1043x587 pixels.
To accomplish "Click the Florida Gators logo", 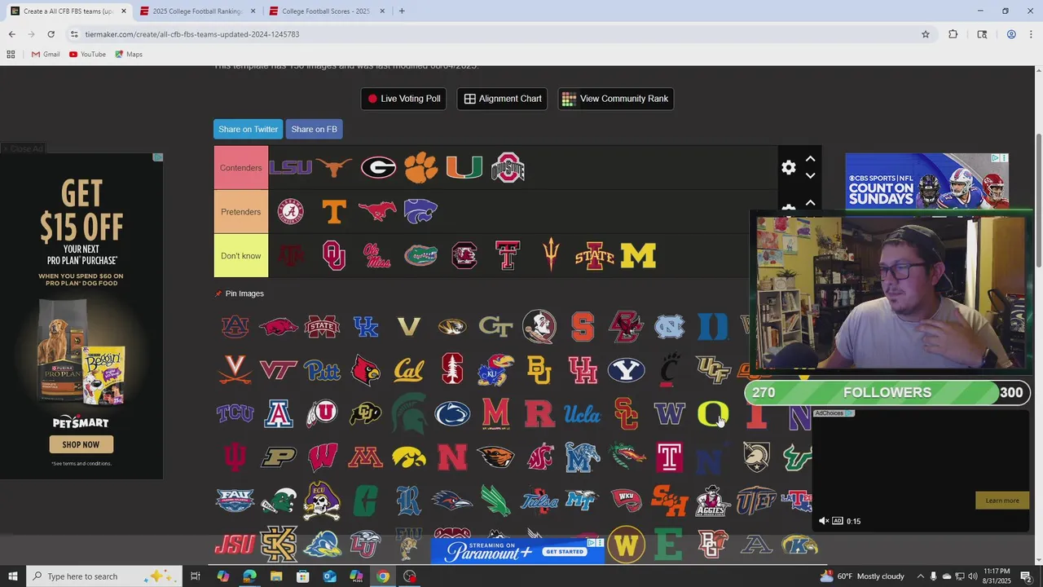I will tap(421, 256).
